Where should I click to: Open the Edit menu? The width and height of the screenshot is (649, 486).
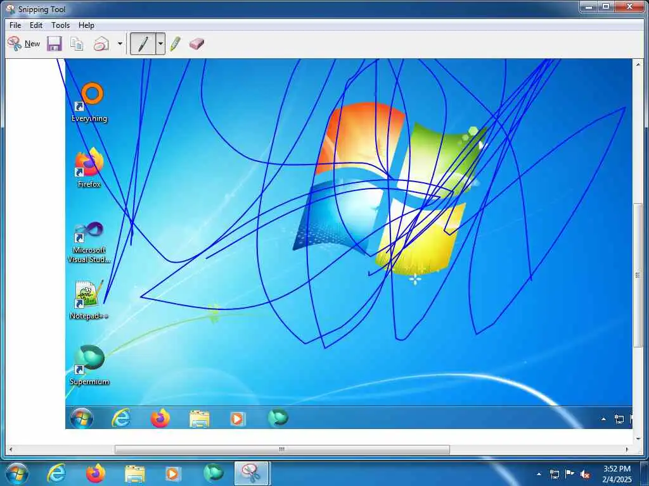(36, 25)
